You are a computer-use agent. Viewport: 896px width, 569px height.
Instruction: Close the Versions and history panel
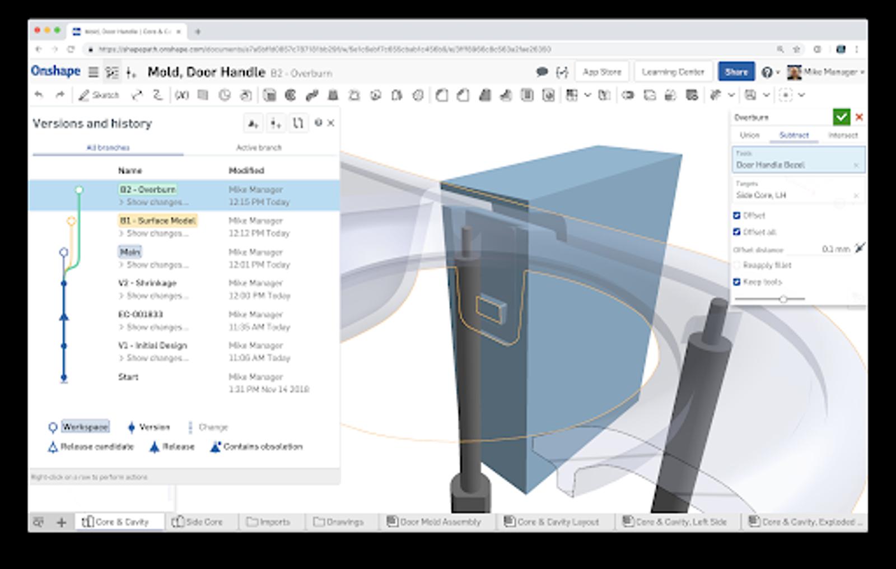[x=331, y=123]
